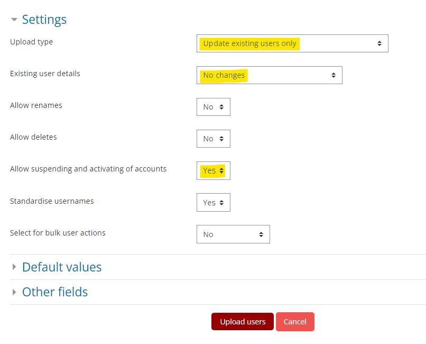This screenshot has height=344, width=426.
Task: Click the Existing user details stepper arrows
Action: pyautogui.click(x=334, y=75)
